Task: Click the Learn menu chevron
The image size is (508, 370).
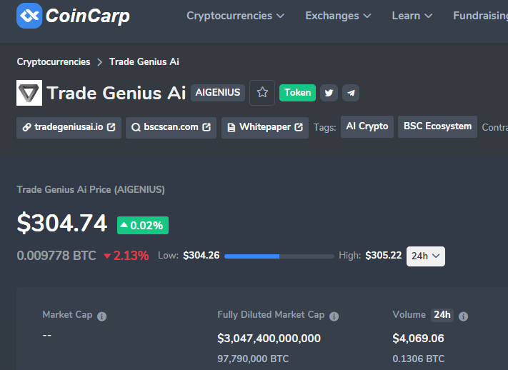Action: tap(428, 16)
